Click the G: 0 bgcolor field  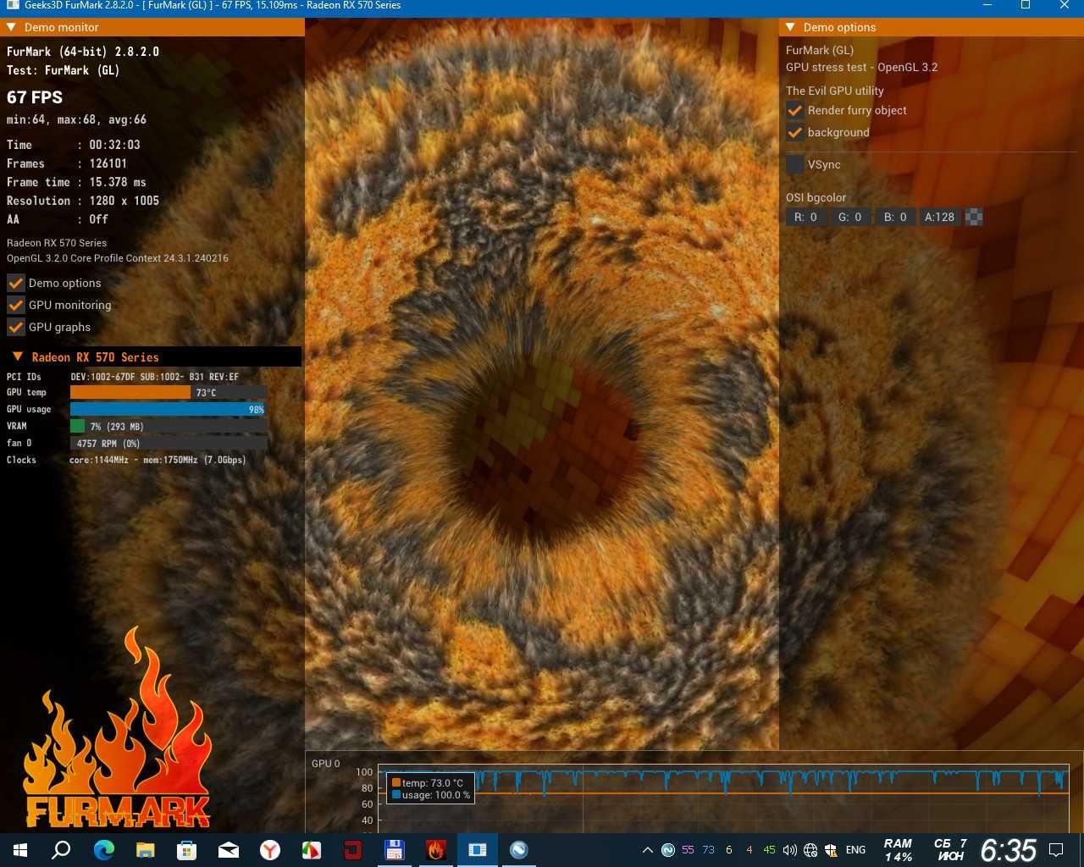click(850, 217)
